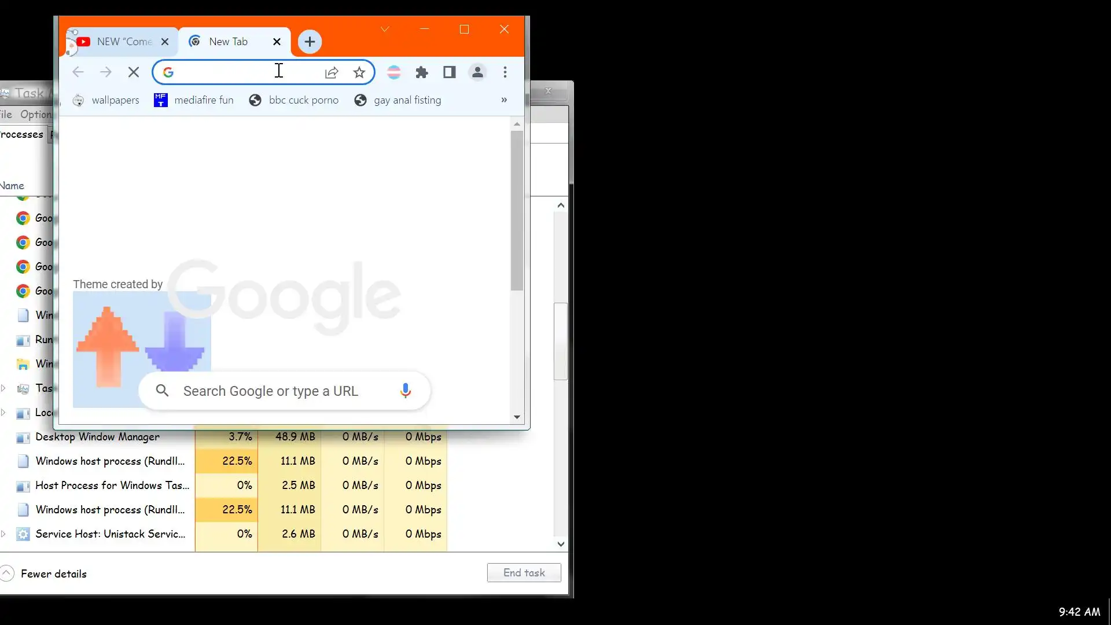This screenshot has width=1111, height=625.
Task: Click the Chrome page vertical scrollbar thumb
Action: click(x=517, y=211)
